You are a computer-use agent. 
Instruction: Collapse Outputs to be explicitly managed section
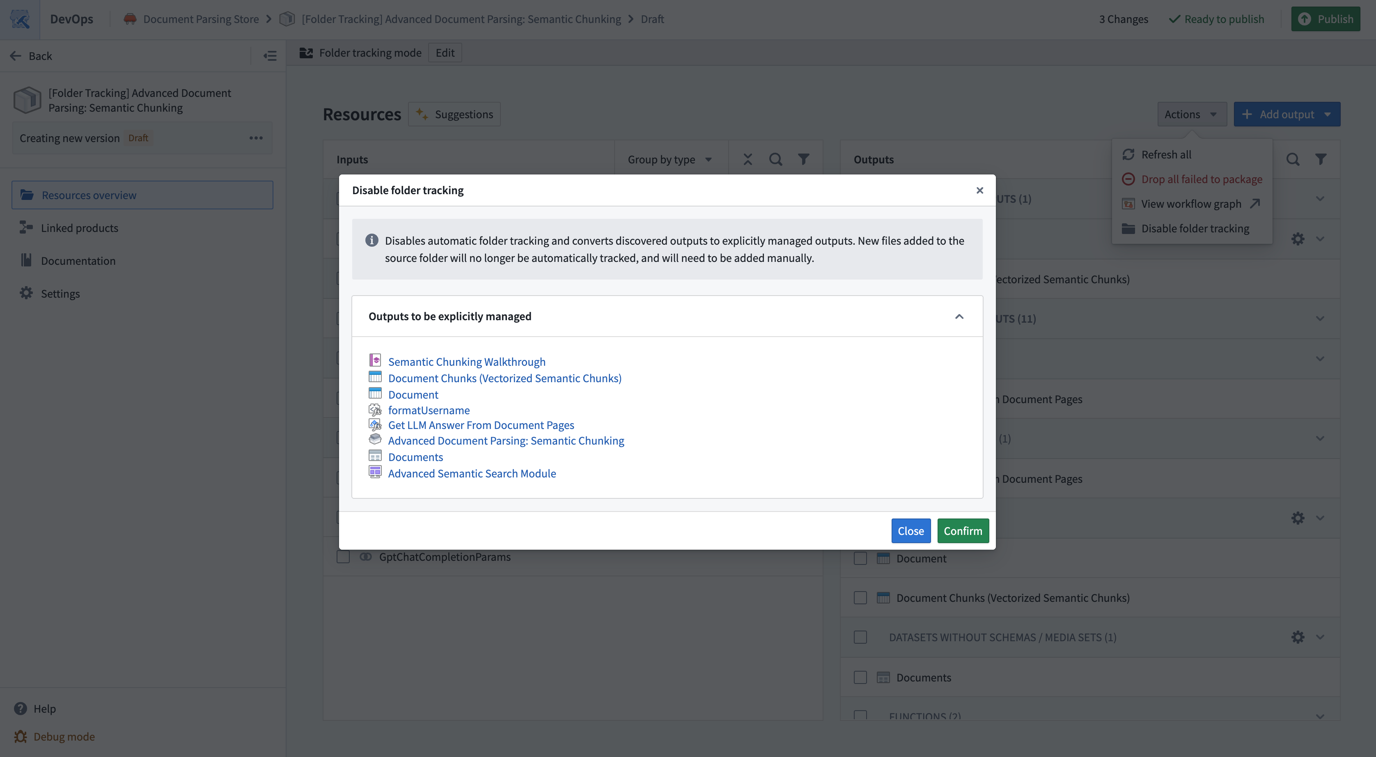pyautogui.click(x=959, y=316)
